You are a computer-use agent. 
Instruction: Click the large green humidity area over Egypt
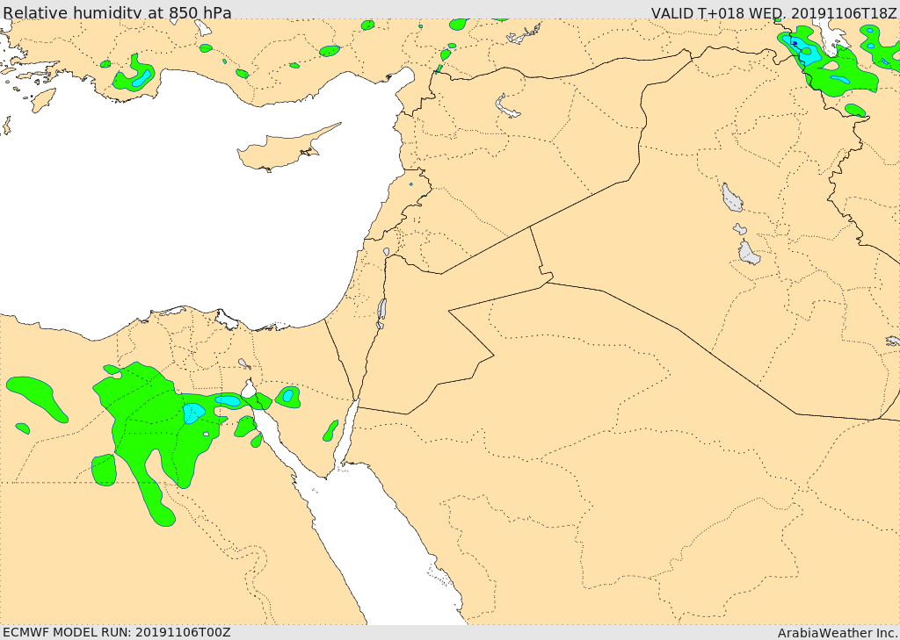[x=166, y=435]
